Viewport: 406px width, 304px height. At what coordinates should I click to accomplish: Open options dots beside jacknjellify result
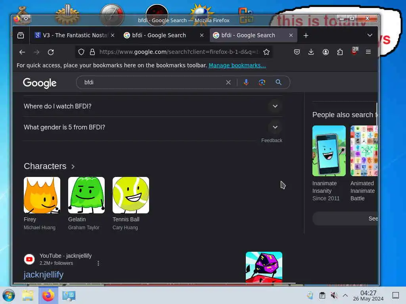[x=98, y=263]
